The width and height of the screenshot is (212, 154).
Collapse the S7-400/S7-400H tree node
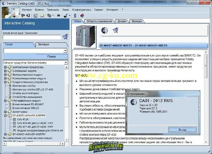5,115
